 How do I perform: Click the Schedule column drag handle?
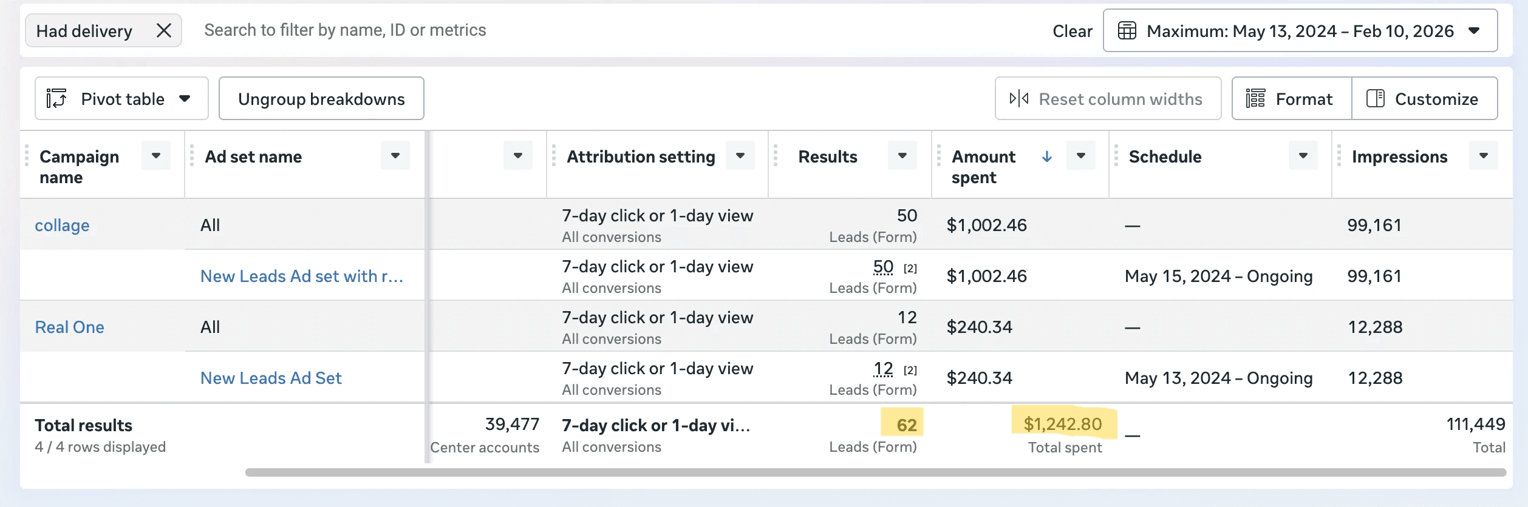click(1116, 156)
